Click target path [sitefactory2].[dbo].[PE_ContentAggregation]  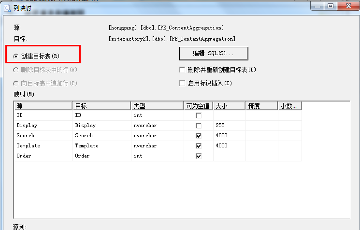172,39
